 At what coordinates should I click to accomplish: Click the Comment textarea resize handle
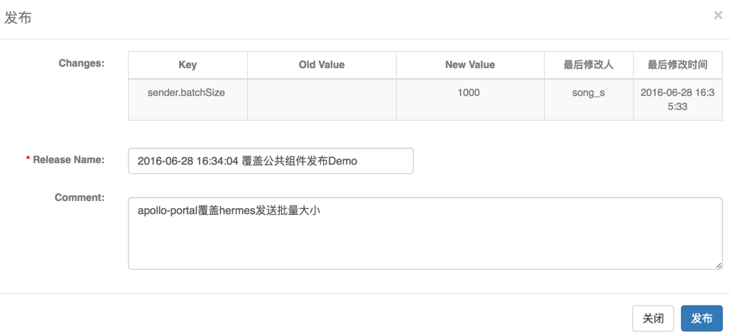pos(718,265)
